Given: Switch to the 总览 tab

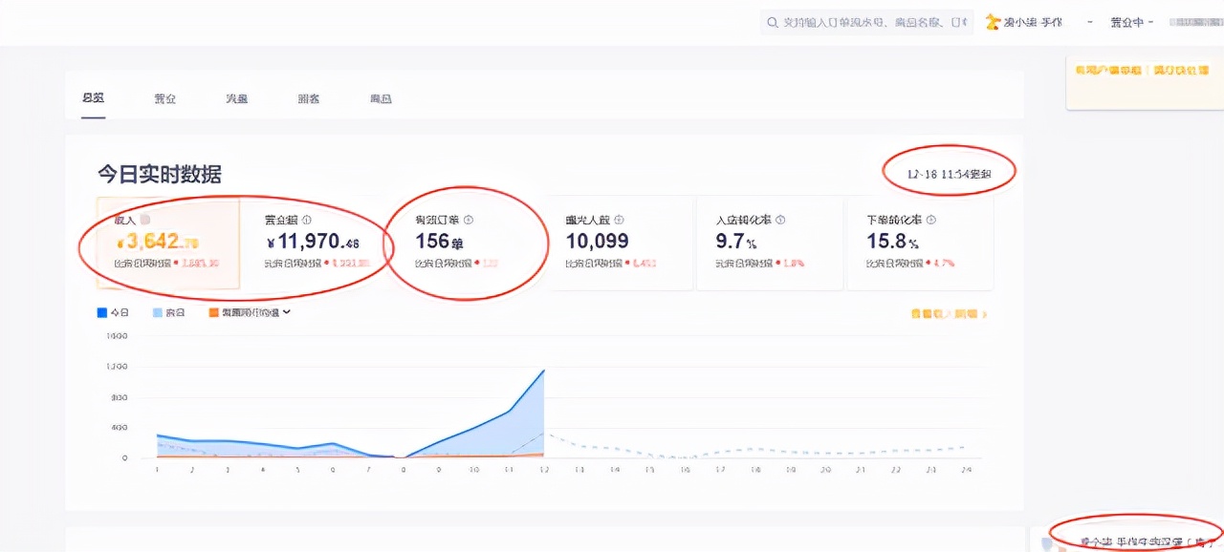Looking at the screenshot, I should 93,97.
